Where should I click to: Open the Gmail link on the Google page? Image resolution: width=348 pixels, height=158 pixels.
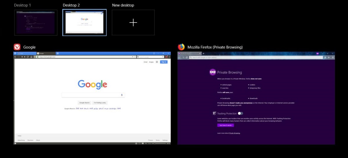(146, 62)
